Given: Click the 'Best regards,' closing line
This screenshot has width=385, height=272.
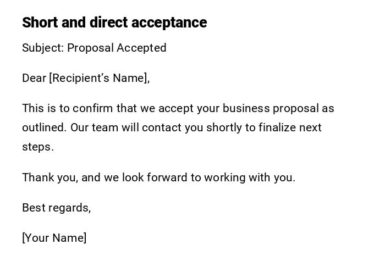Looking at the screenshot, I should [56, 208].
